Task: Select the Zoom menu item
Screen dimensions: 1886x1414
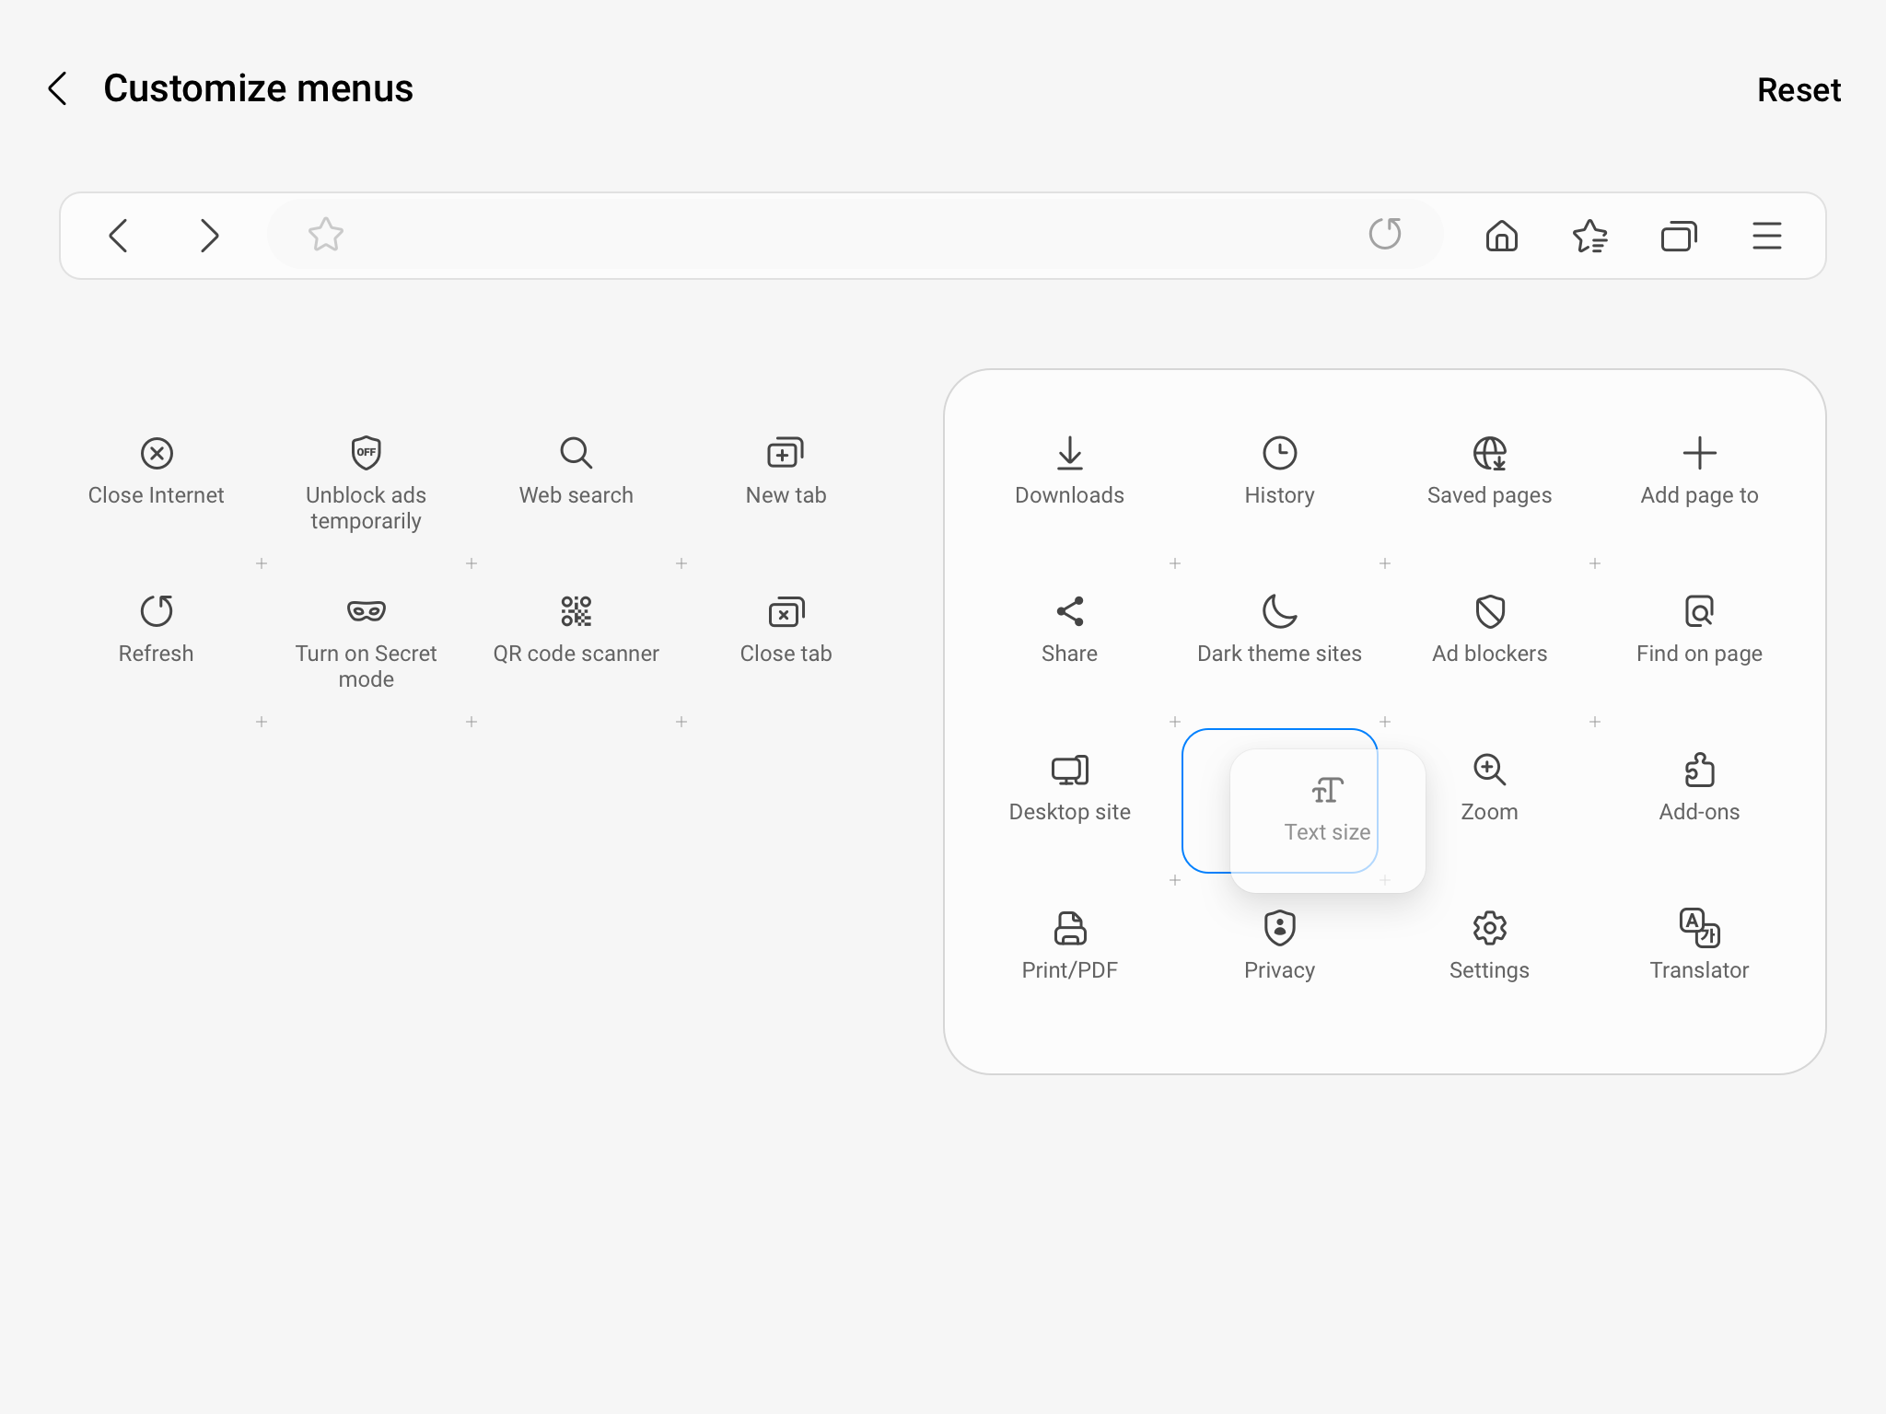Action: pos(1490,789)
